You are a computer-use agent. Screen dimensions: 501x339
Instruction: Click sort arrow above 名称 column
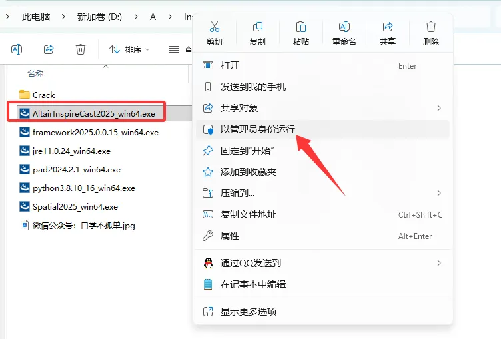[x=105, y=66]
